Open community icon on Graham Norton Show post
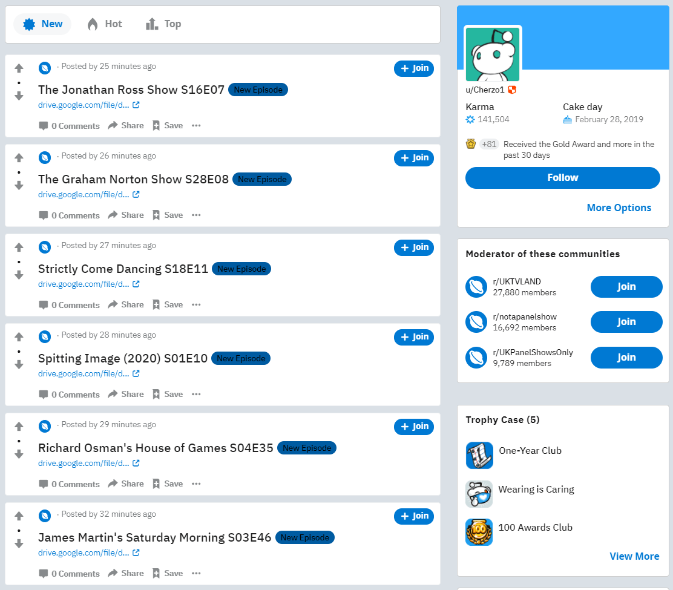Viewport: 673px width, 590px height. (45, 157)
